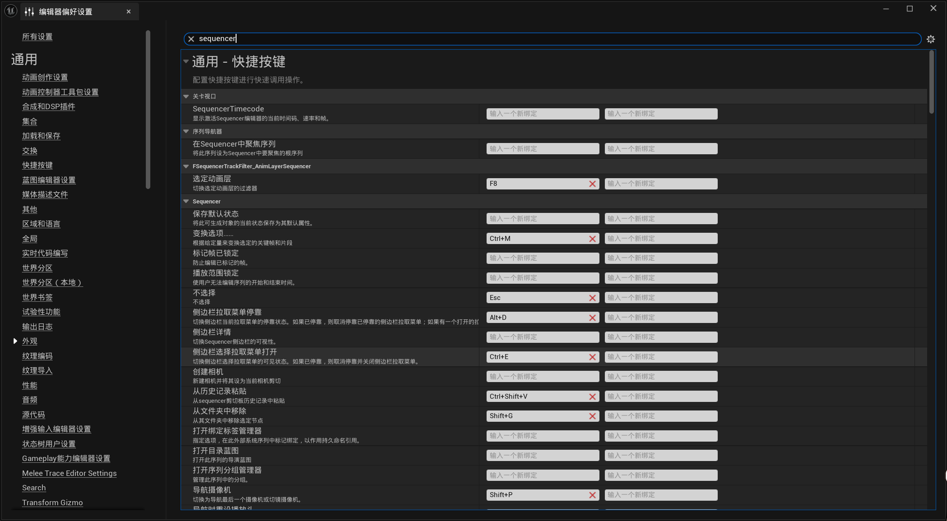Collapse the FSequencerTrackFilter_AnimLayerSequencer category
The image size is (947, 521).
(x=186, y=166)
